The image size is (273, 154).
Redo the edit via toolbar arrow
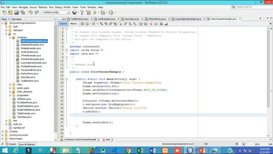(x=37, y=12)
